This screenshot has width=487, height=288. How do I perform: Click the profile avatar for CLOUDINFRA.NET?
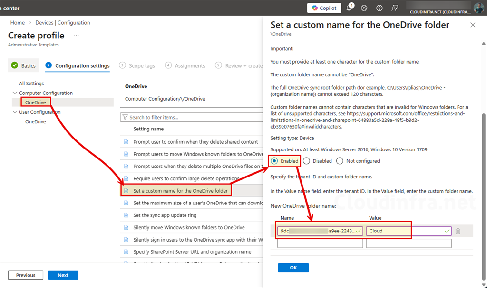[x=478, y=8]
